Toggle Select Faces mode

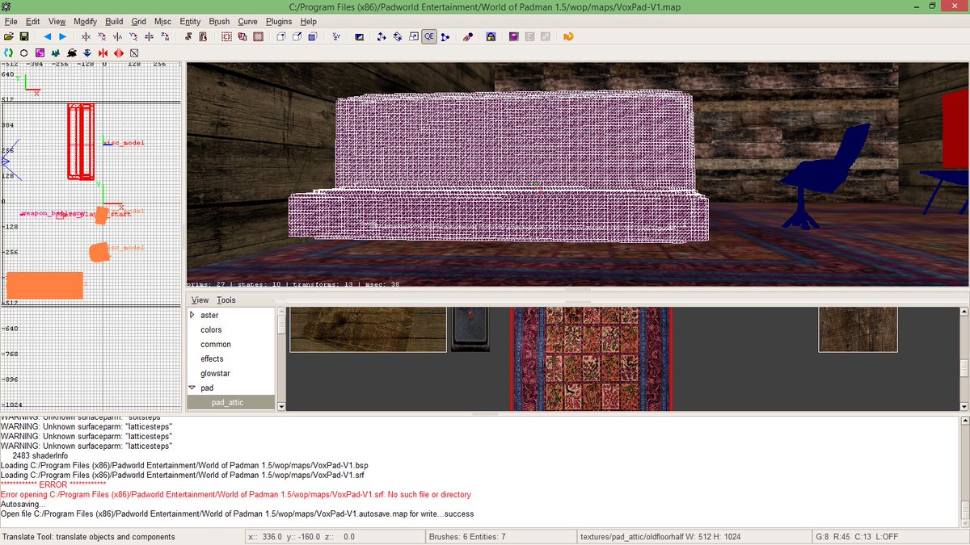pos(314,36)
